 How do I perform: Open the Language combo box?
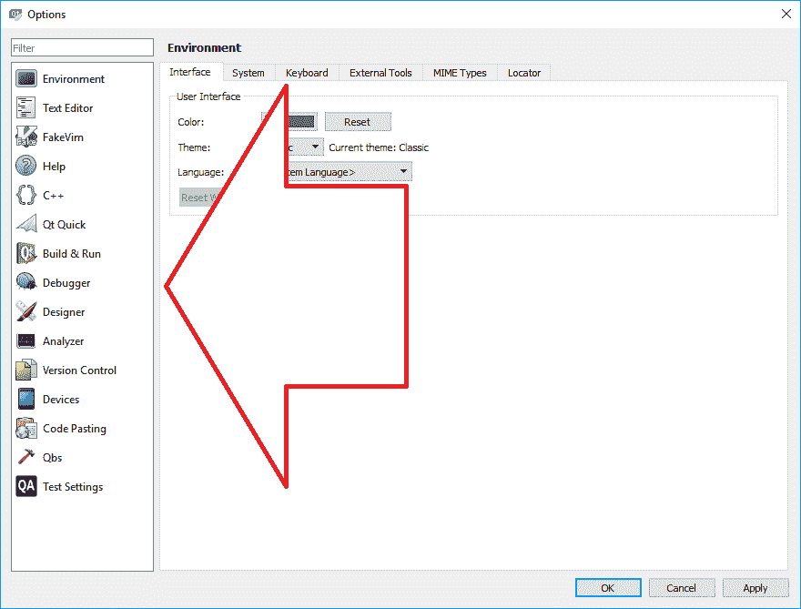tap(403, 171)
